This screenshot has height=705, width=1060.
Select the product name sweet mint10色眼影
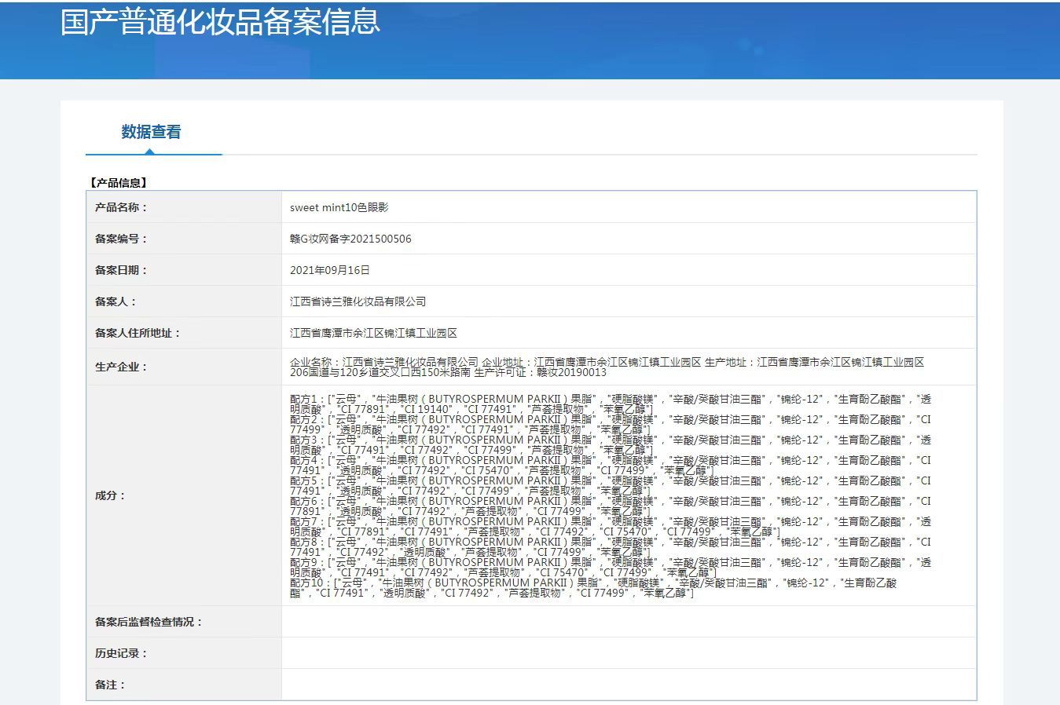(x=339, y=207)
